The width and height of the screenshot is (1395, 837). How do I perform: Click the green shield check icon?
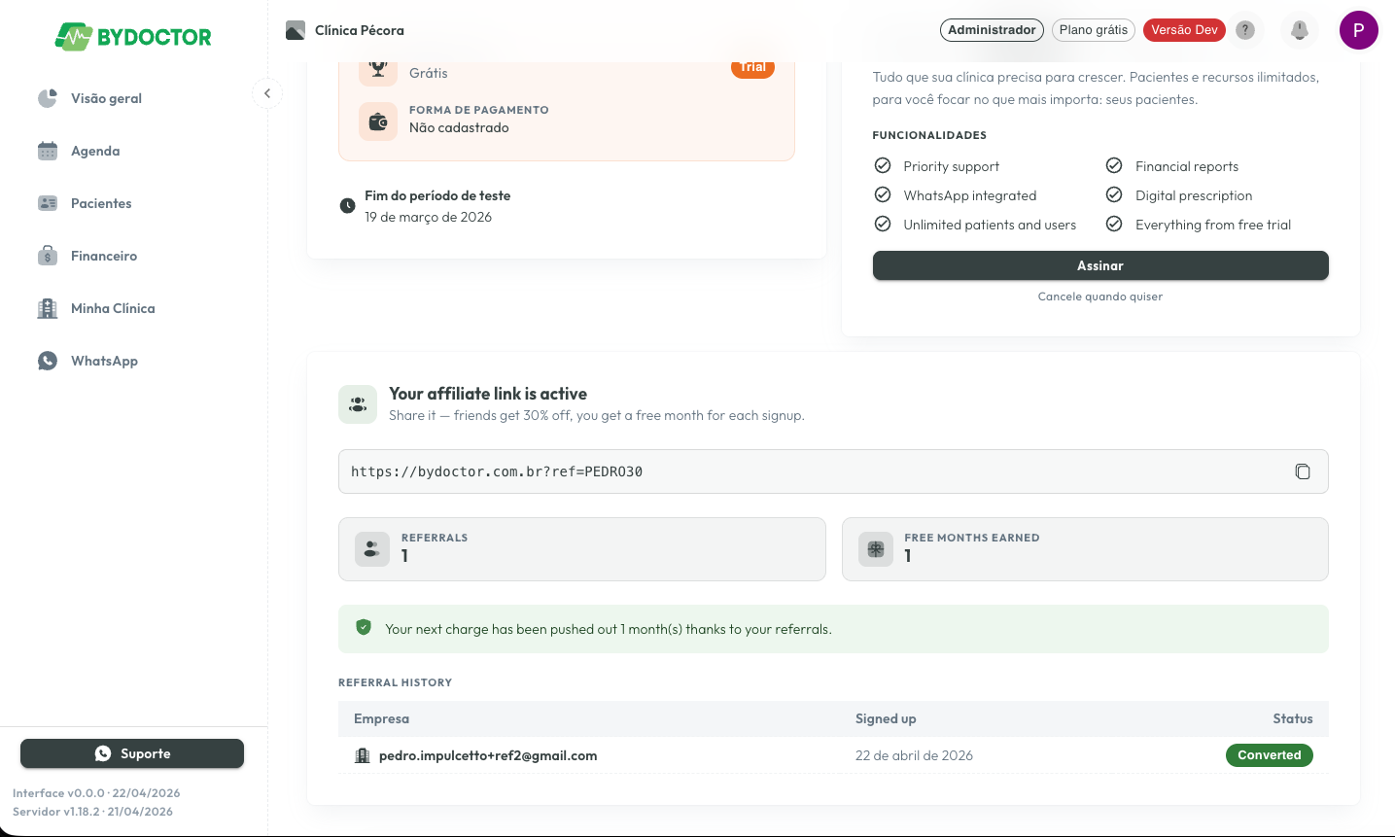coord(364,628)
